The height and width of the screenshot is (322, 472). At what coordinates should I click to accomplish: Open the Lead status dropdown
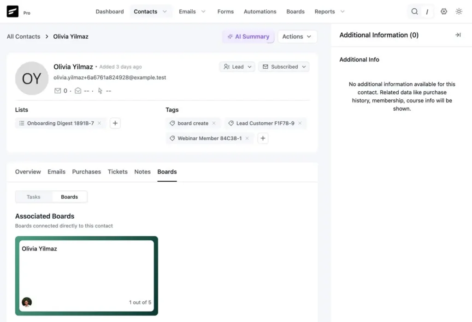tap(237, 66)
